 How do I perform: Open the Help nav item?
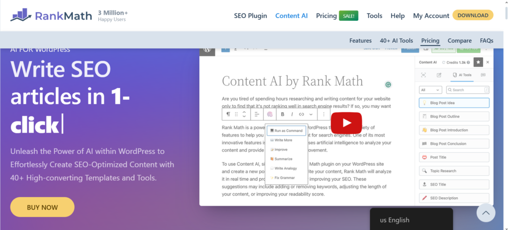(398, 15)
